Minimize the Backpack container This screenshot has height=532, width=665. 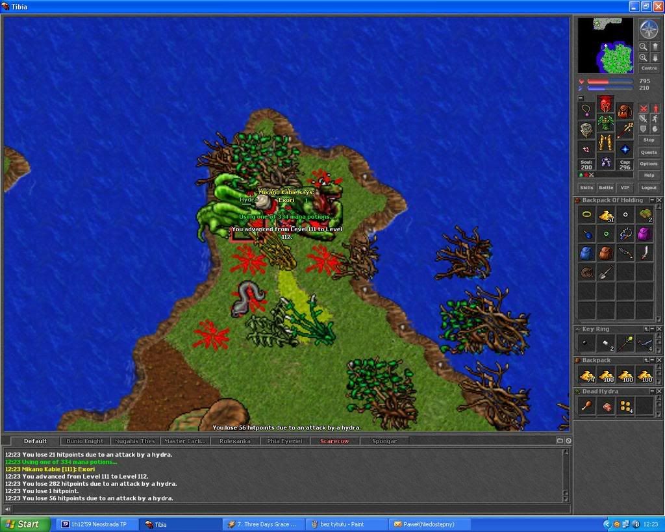652,360
